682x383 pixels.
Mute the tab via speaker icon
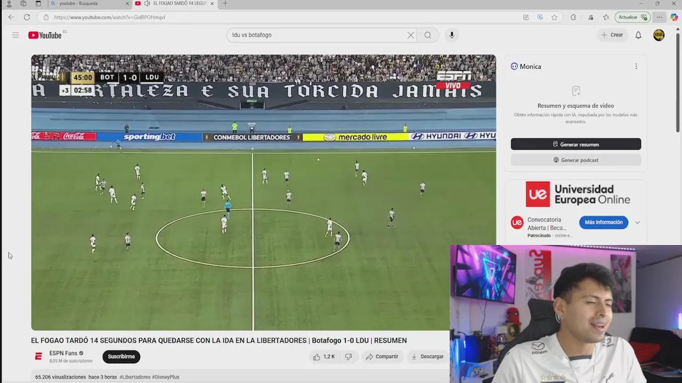coord(147,4)
